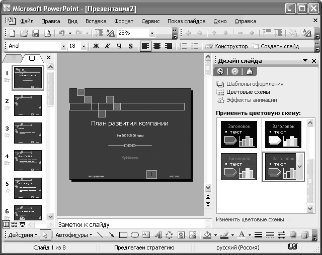Apply the second black color scheme, top right
This screenshot has width=322, height=255.
(283, 135)
